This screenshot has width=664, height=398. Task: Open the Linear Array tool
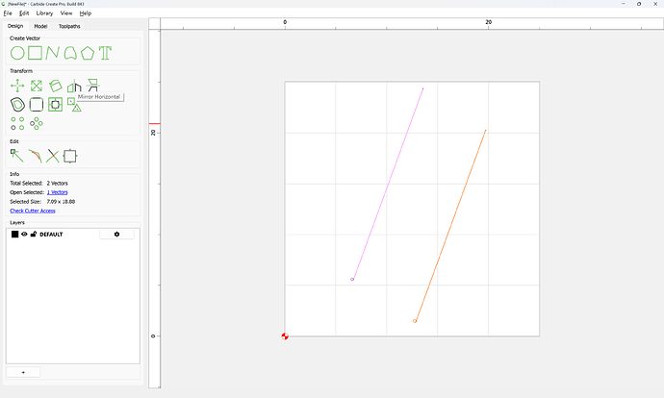[x=17, y=123]
